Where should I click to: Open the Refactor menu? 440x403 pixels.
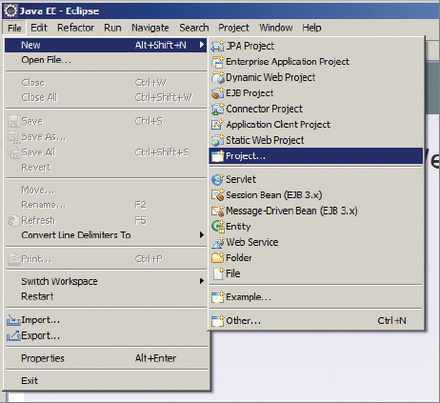pos(75,28)
